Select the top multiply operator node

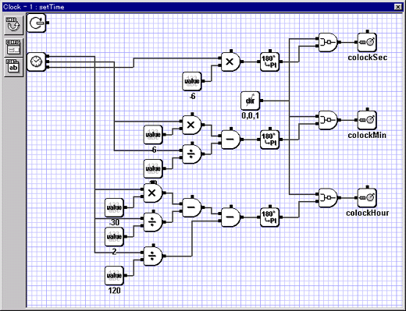(230, 62)
